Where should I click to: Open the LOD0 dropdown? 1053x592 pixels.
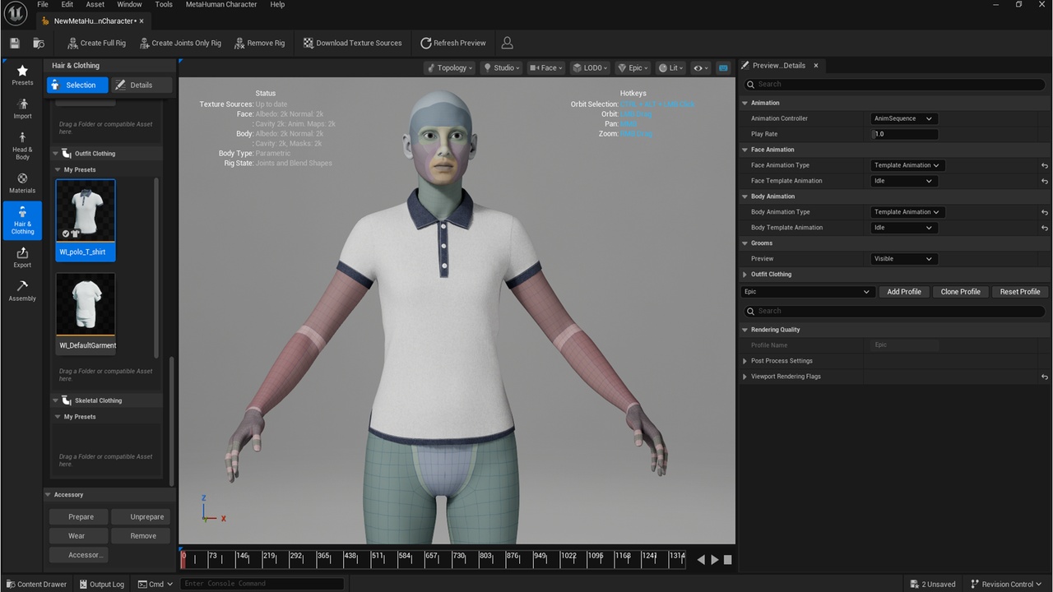(590, 68)
